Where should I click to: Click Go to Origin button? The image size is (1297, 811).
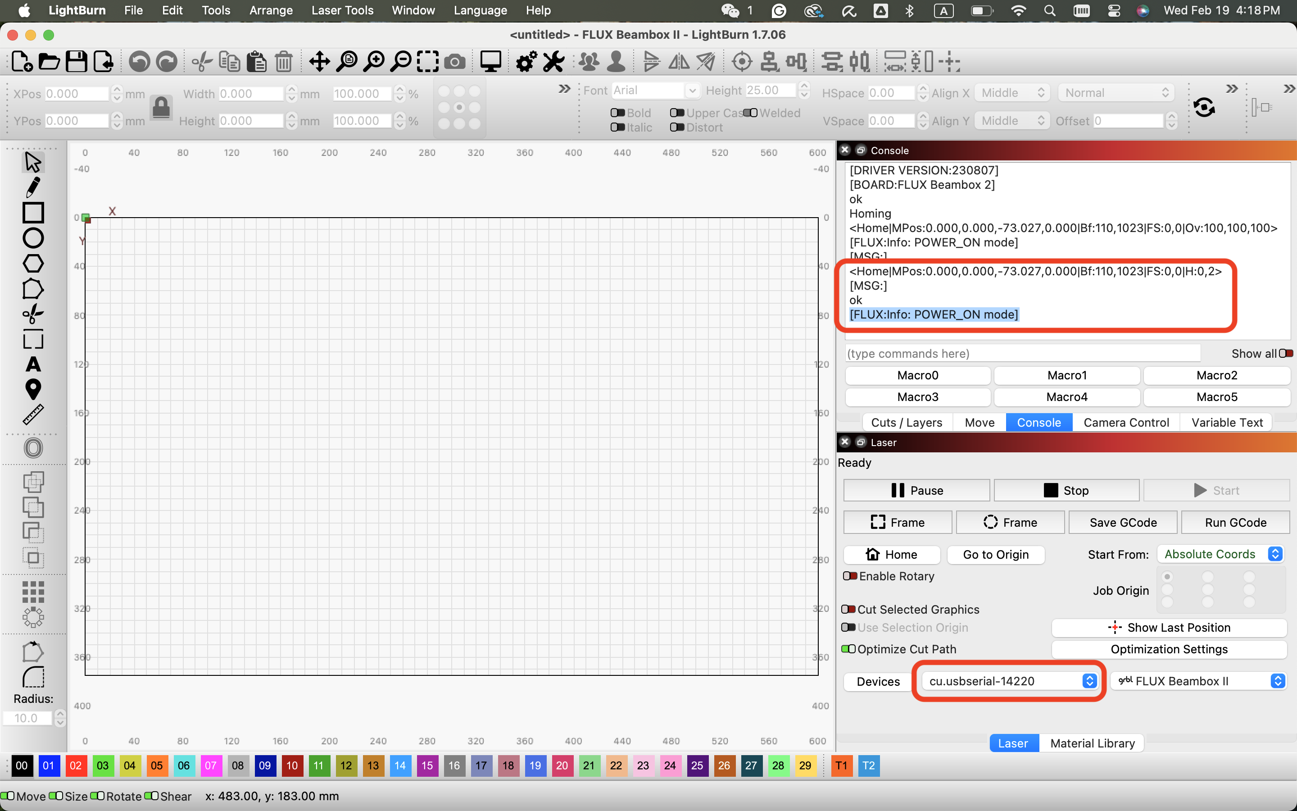[995, 555]
